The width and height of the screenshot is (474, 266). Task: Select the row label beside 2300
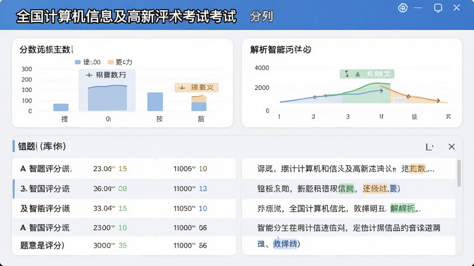click(x=45, y=228)
